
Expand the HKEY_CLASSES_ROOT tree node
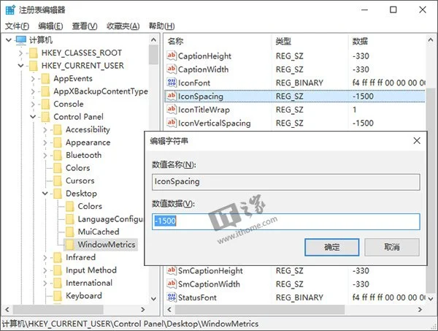click(21, 53)
